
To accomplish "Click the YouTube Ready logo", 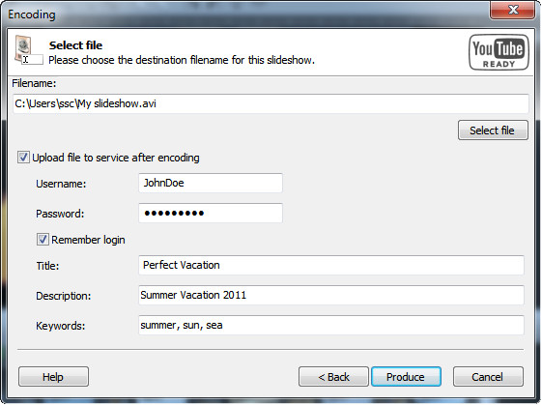I will [499, 52].
